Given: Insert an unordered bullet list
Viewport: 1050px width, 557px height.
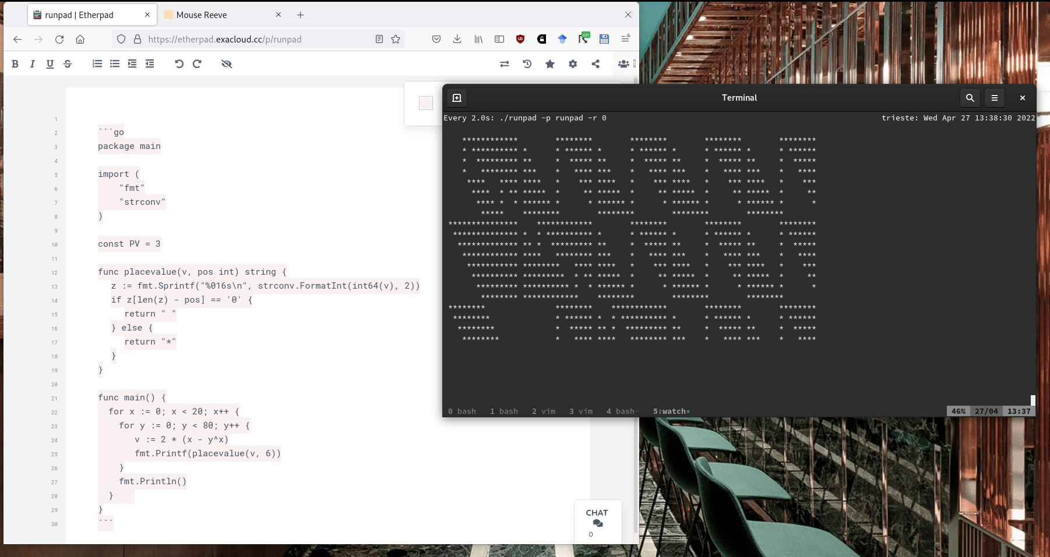Looking at the screenshot, I should (x=115, y=64).
